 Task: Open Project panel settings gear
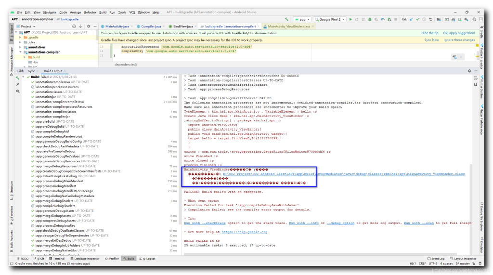[87, 26]
